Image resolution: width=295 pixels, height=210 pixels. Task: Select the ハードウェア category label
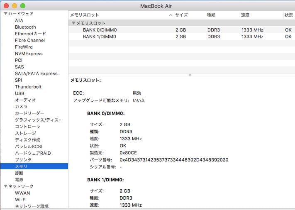(x=21, y=14)
